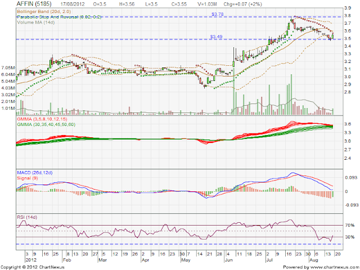Click the 70% RSI level label

350,226
